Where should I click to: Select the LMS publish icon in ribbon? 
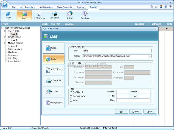tap(24, 15)
